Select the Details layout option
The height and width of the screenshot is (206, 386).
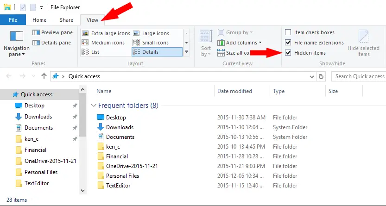pyautogui.click(x=157, y=52)
